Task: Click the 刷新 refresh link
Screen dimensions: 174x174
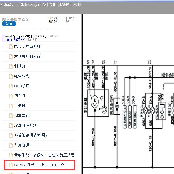Action: click(x=33, y=40)
